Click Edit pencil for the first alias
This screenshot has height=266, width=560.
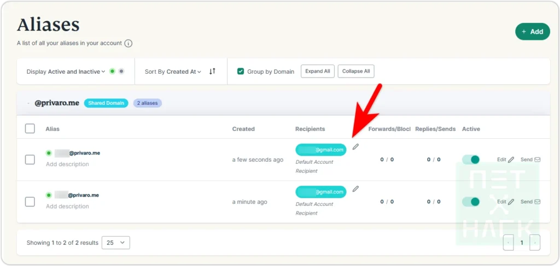point(511,159)
